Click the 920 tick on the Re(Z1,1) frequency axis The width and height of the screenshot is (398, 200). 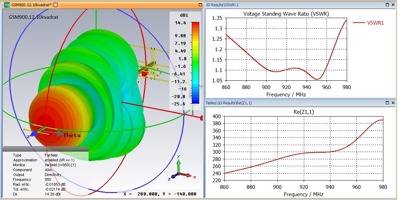[x=304, y=187]
